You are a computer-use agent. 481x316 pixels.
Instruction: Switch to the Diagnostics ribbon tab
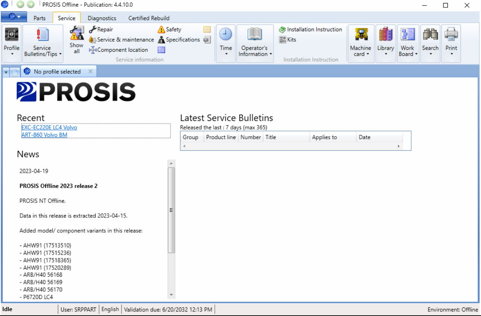(102, 18)
